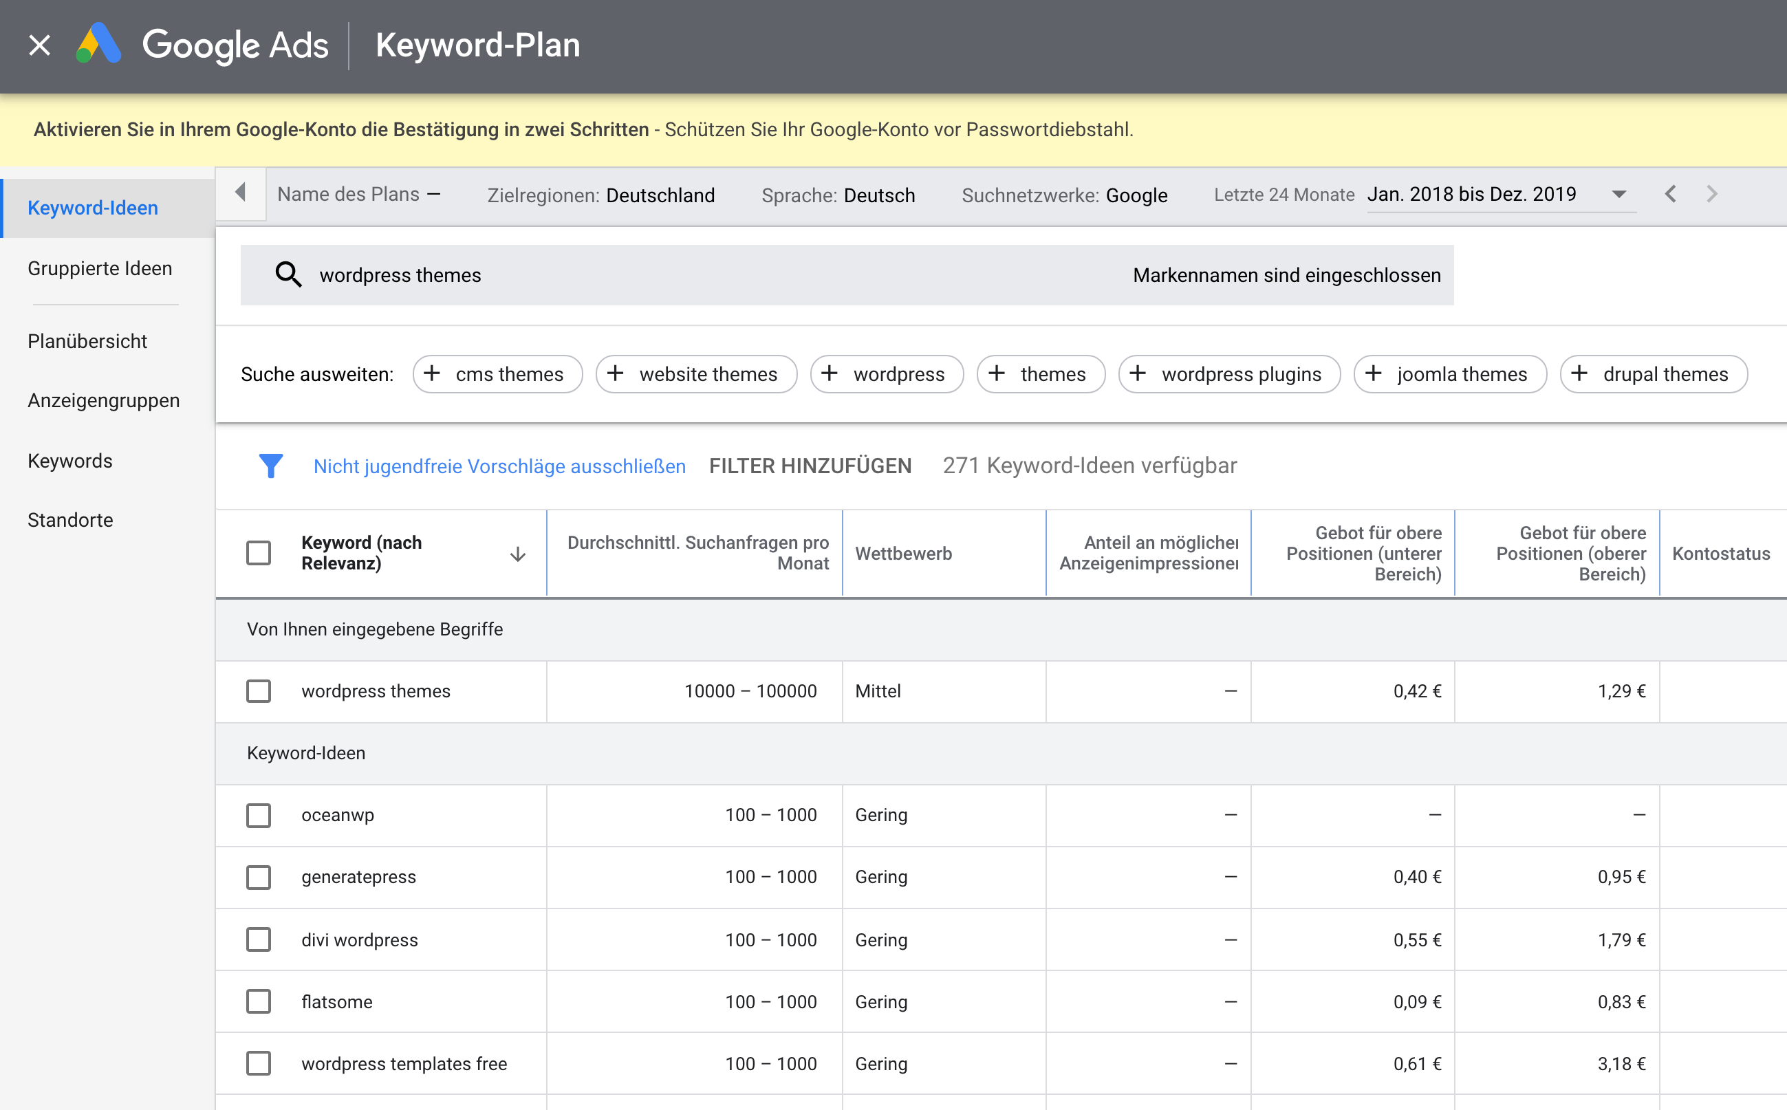Check the 'wordpress themes' row checkbox
Viewport: 1787px width, 1110px height.
(259, 690)
